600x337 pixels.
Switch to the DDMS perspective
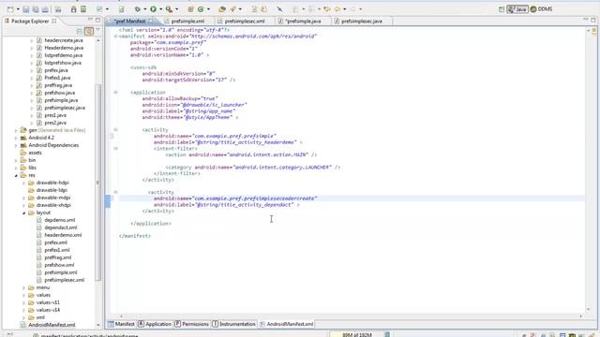pyautogui.click(x=541, y=9)
